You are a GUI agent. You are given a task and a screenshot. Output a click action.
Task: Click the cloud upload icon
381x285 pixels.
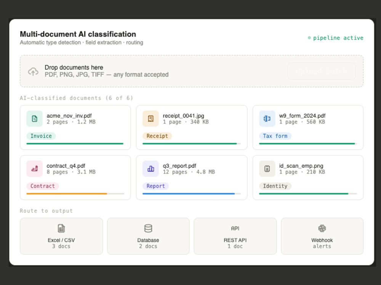(x=33, y=71)
